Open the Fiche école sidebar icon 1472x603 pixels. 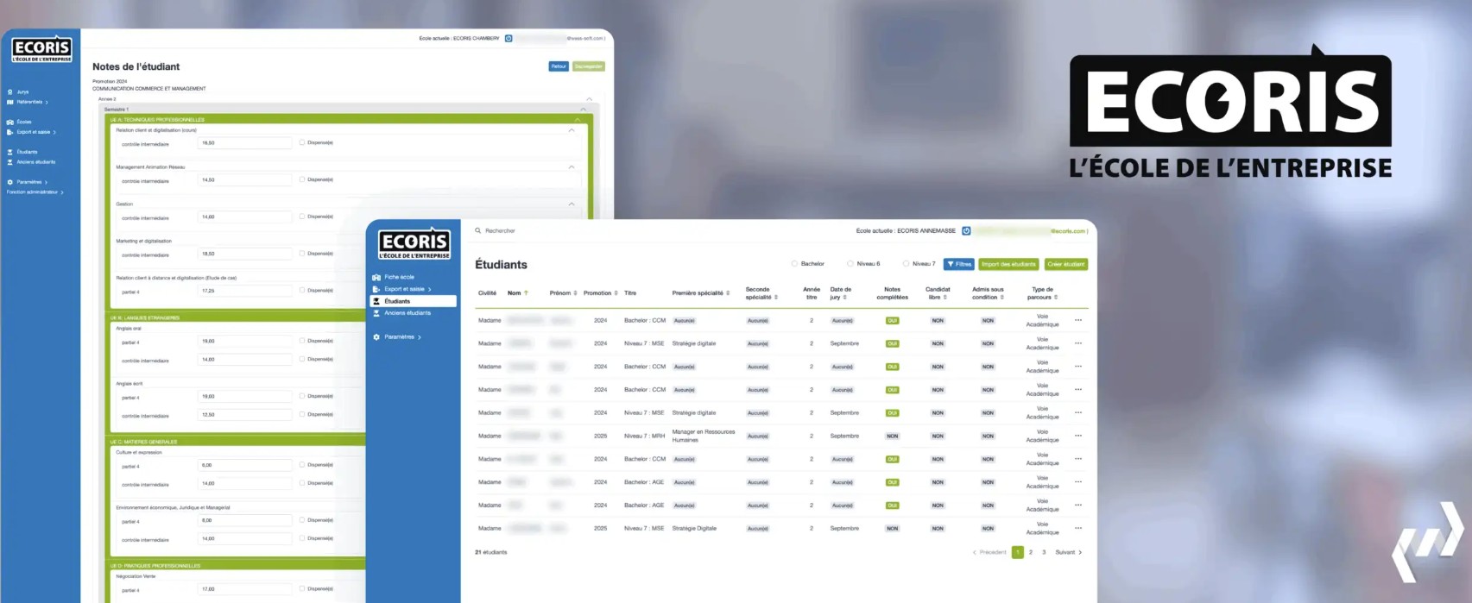coord(376,278)
